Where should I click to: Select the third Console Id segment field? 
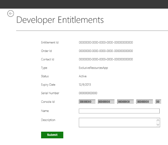pos(126,102)
